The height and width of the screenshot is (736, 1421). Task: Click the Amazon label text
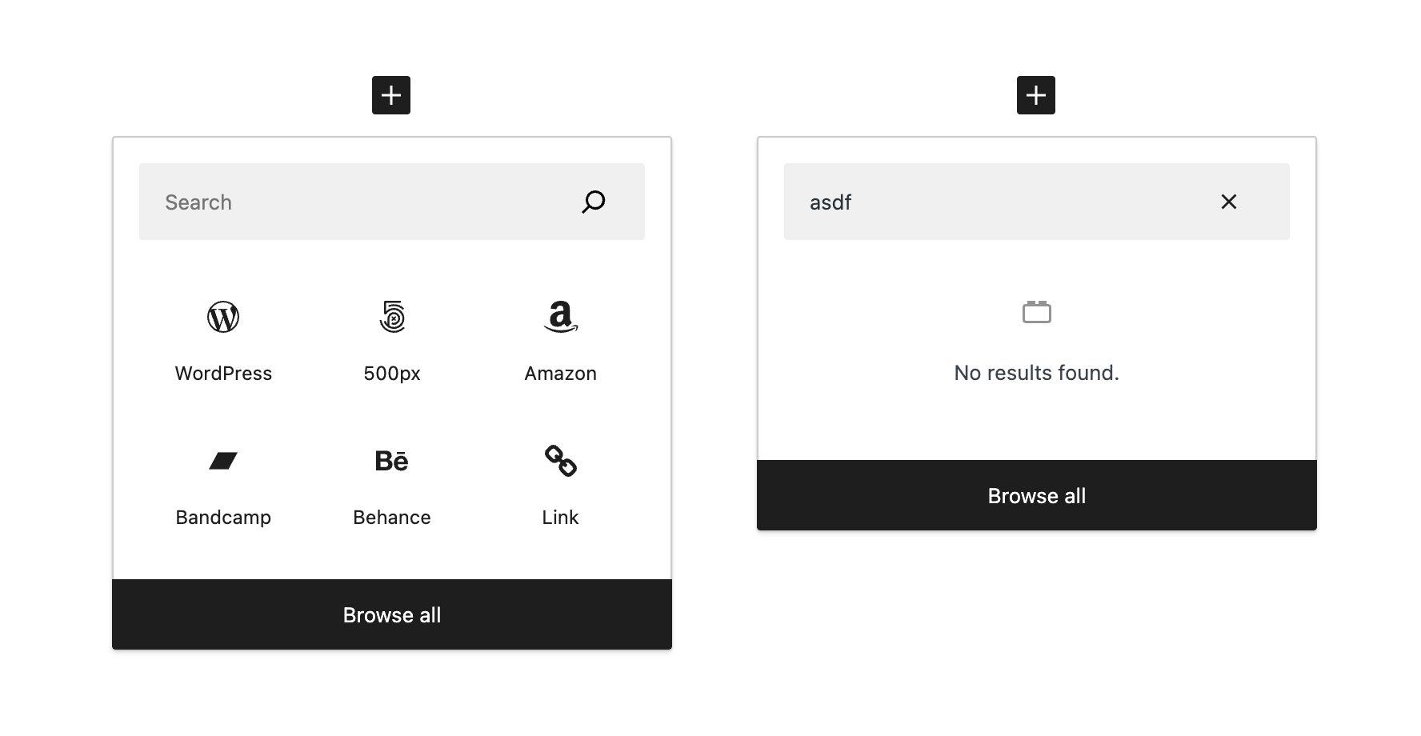(560, 373)
